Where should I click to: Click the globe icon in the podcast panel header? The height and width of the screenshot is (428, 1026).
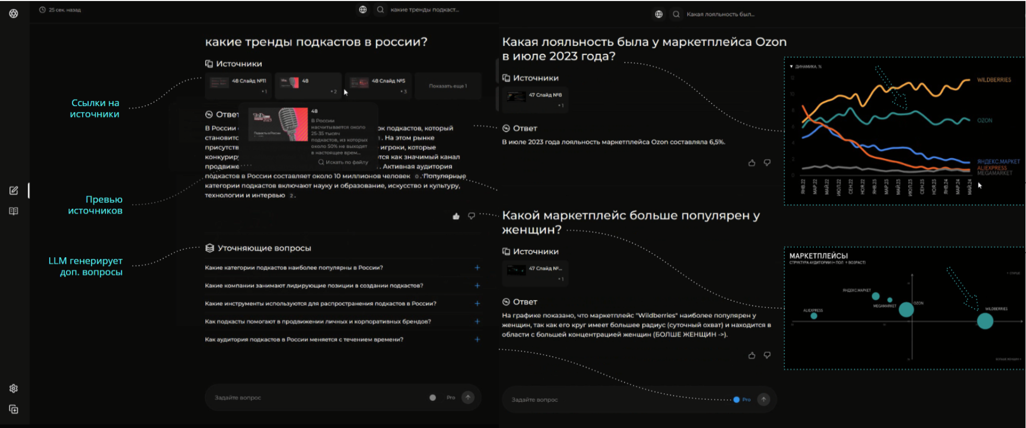[x=363, y=9]
